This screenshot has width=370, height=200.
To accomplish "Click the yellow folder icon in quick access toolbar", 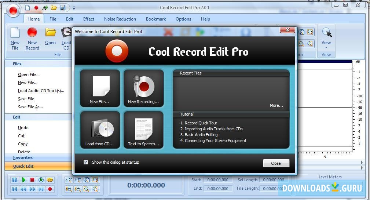I will tap(54, 8).
